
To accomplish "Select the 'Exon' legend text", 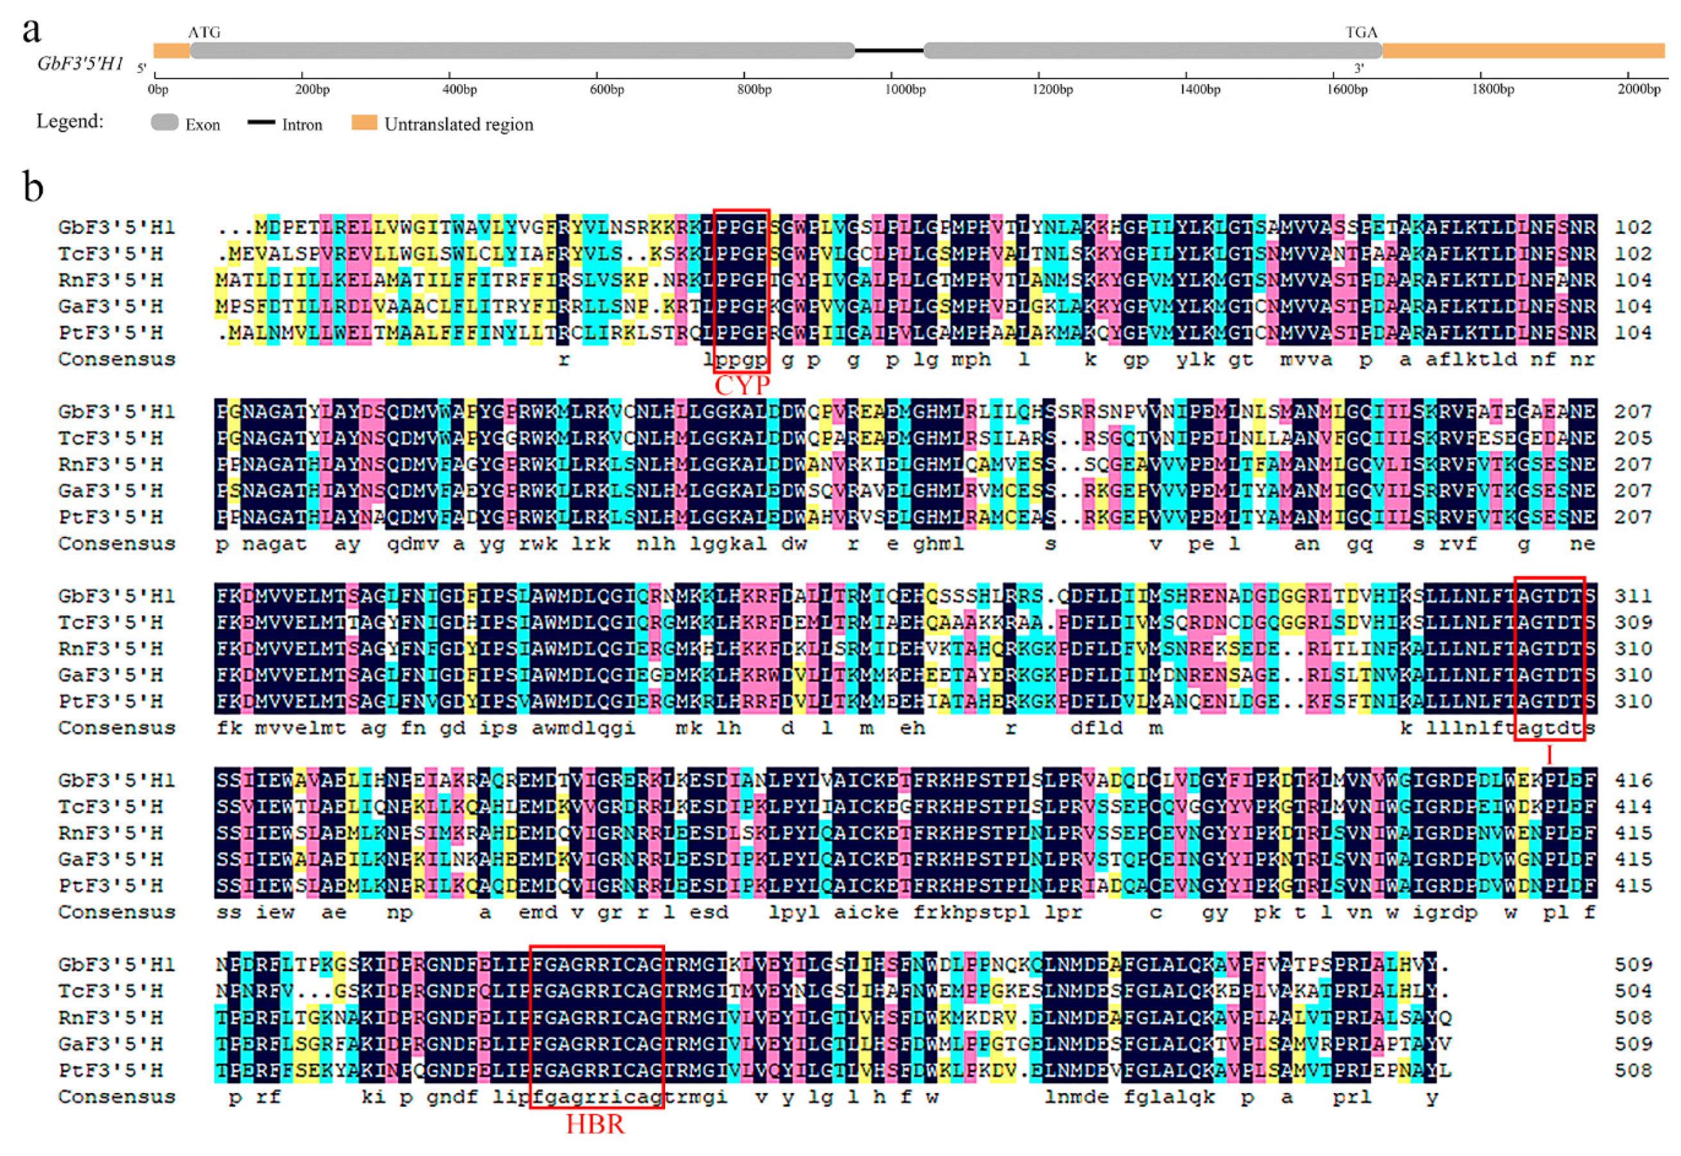I will tap(203, 125).
